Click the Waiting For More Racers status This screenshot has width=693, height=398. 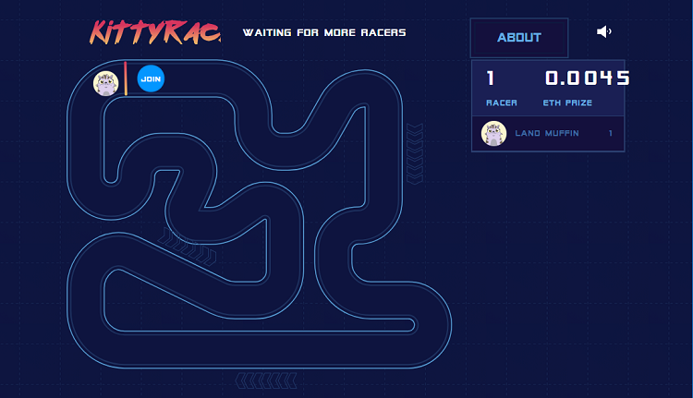324,33
